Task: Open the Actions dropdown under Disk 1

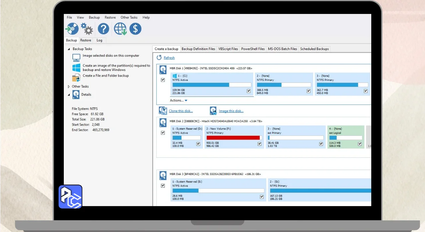Action: coord(179,100)
